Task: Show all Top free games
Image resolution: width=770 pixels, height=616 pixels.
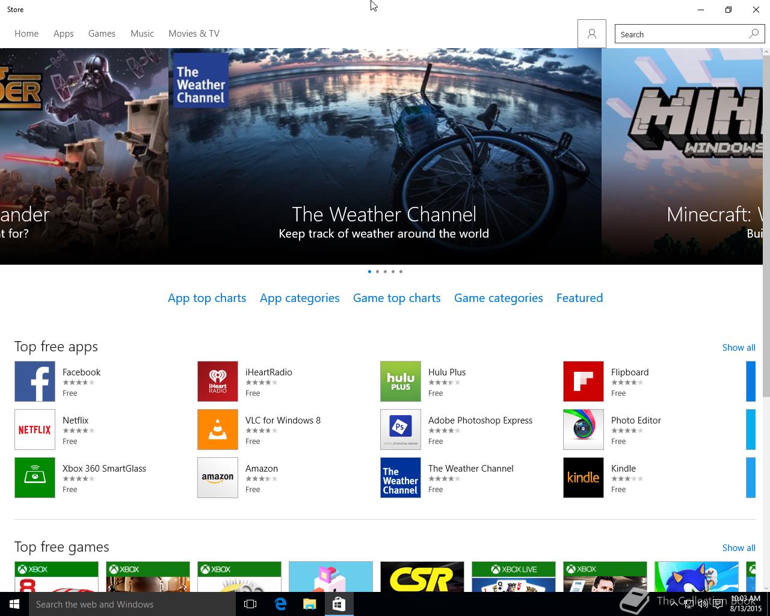Action: pyautogui.click(x=739, y=548)
